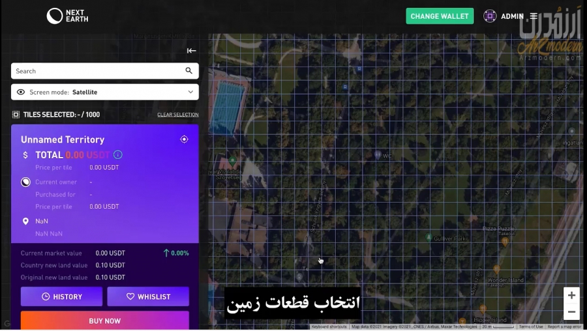Click the dollar sign icon
587x331 pixels.
coord(25,155)
